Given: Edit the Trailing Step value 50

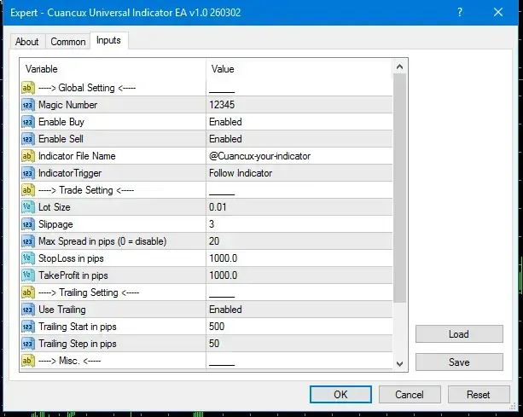Looking at the screenshot, I should [299, 344].
